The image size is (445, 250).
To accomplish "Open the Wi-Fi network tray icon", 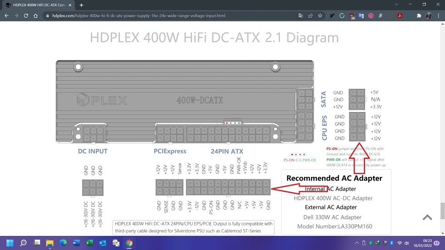I will (x=400, y=243).
